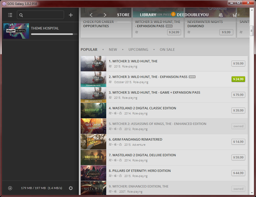
Task: Open the shopping cart icon
Action: [234, 15]
